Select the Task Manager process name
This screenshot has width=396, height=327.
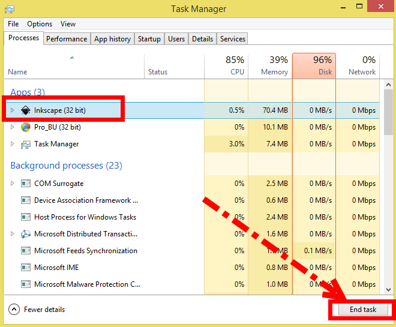tap(56, 144)
